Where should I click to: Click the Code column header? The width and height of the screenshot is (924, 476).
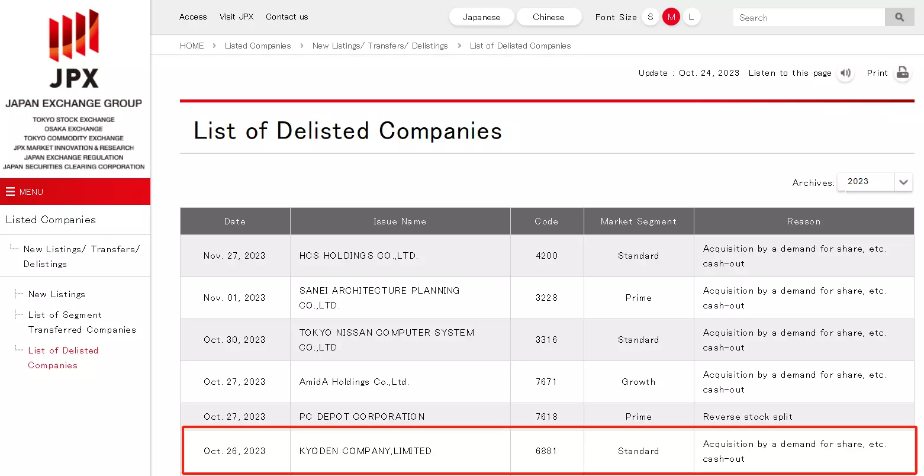(546, 221)
